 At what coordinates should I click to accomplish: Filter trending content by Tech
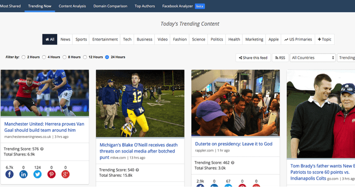pyautogui.click(x=127, y=40)
